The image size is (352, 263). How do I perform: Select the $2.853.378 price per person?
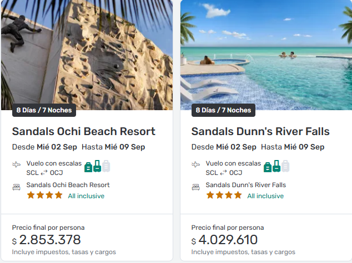(50, 240)
